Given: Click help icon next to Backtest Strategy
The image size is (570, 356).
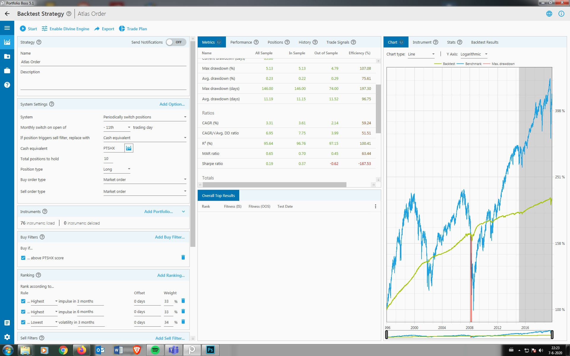Looking at the screenshot, I should click(x=69, y=14).
